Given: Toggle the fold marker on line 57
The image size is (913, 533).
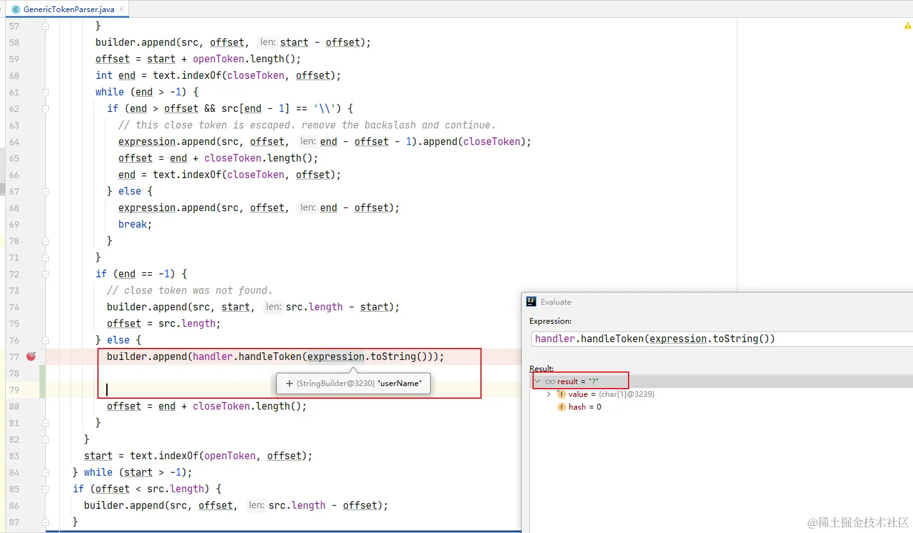Looking at the screenshot, I should pos(45,26).
